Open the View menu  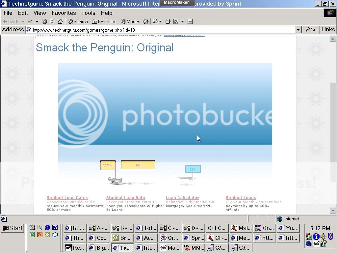click(40, 13)
